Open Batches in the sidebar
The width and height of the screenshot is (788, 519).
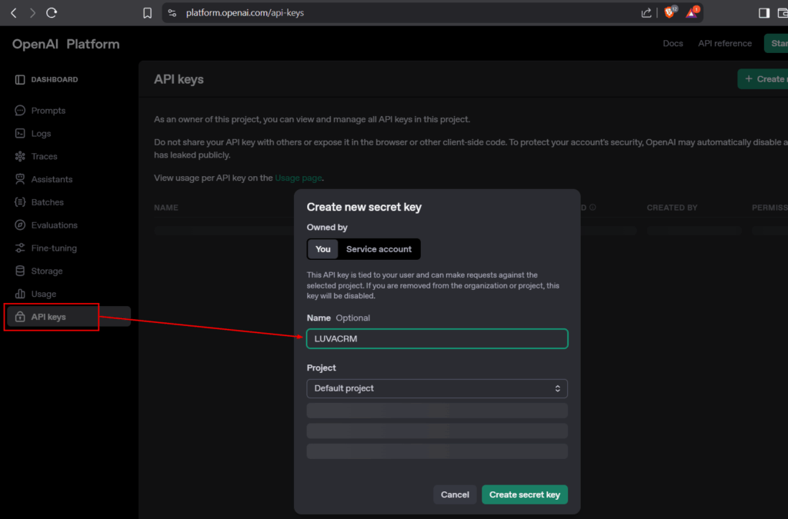click(x=47, y=202)
